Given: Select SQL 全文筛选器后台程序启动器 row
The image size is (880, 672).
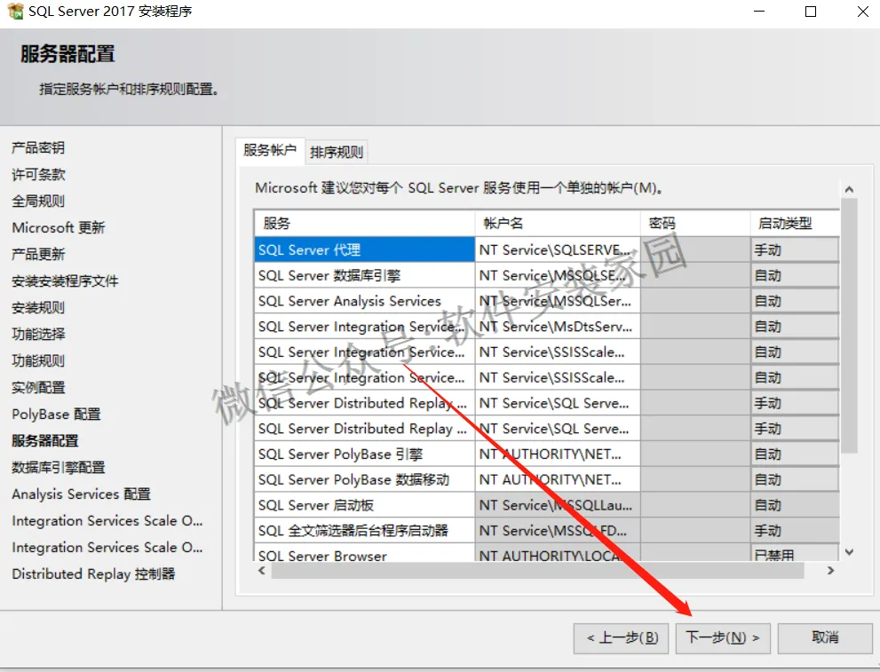Looking at the screenshot, I should [x=364, y=531].
